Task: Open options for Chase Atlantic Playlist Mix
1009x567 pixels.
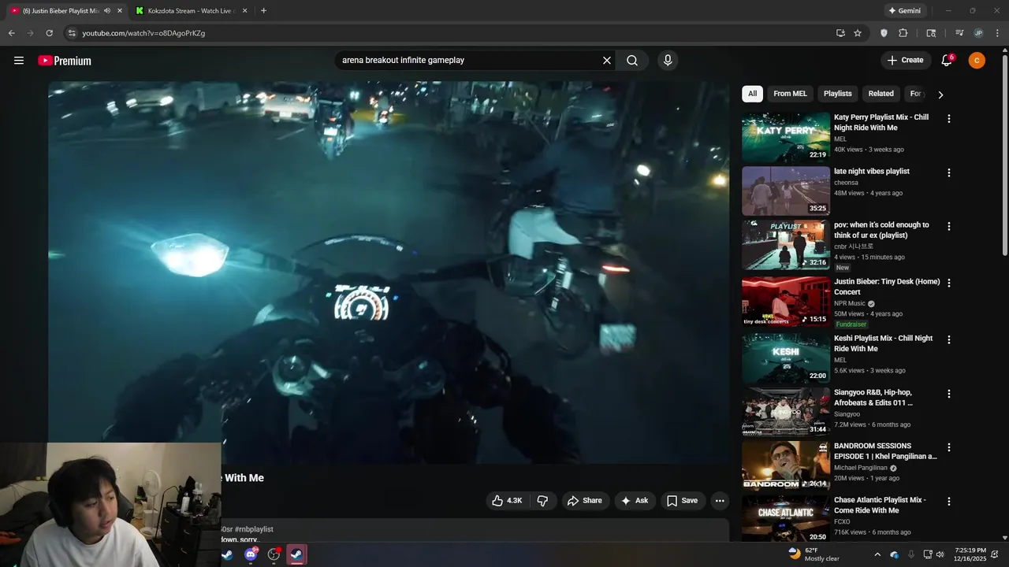Action: coord(949,501)
